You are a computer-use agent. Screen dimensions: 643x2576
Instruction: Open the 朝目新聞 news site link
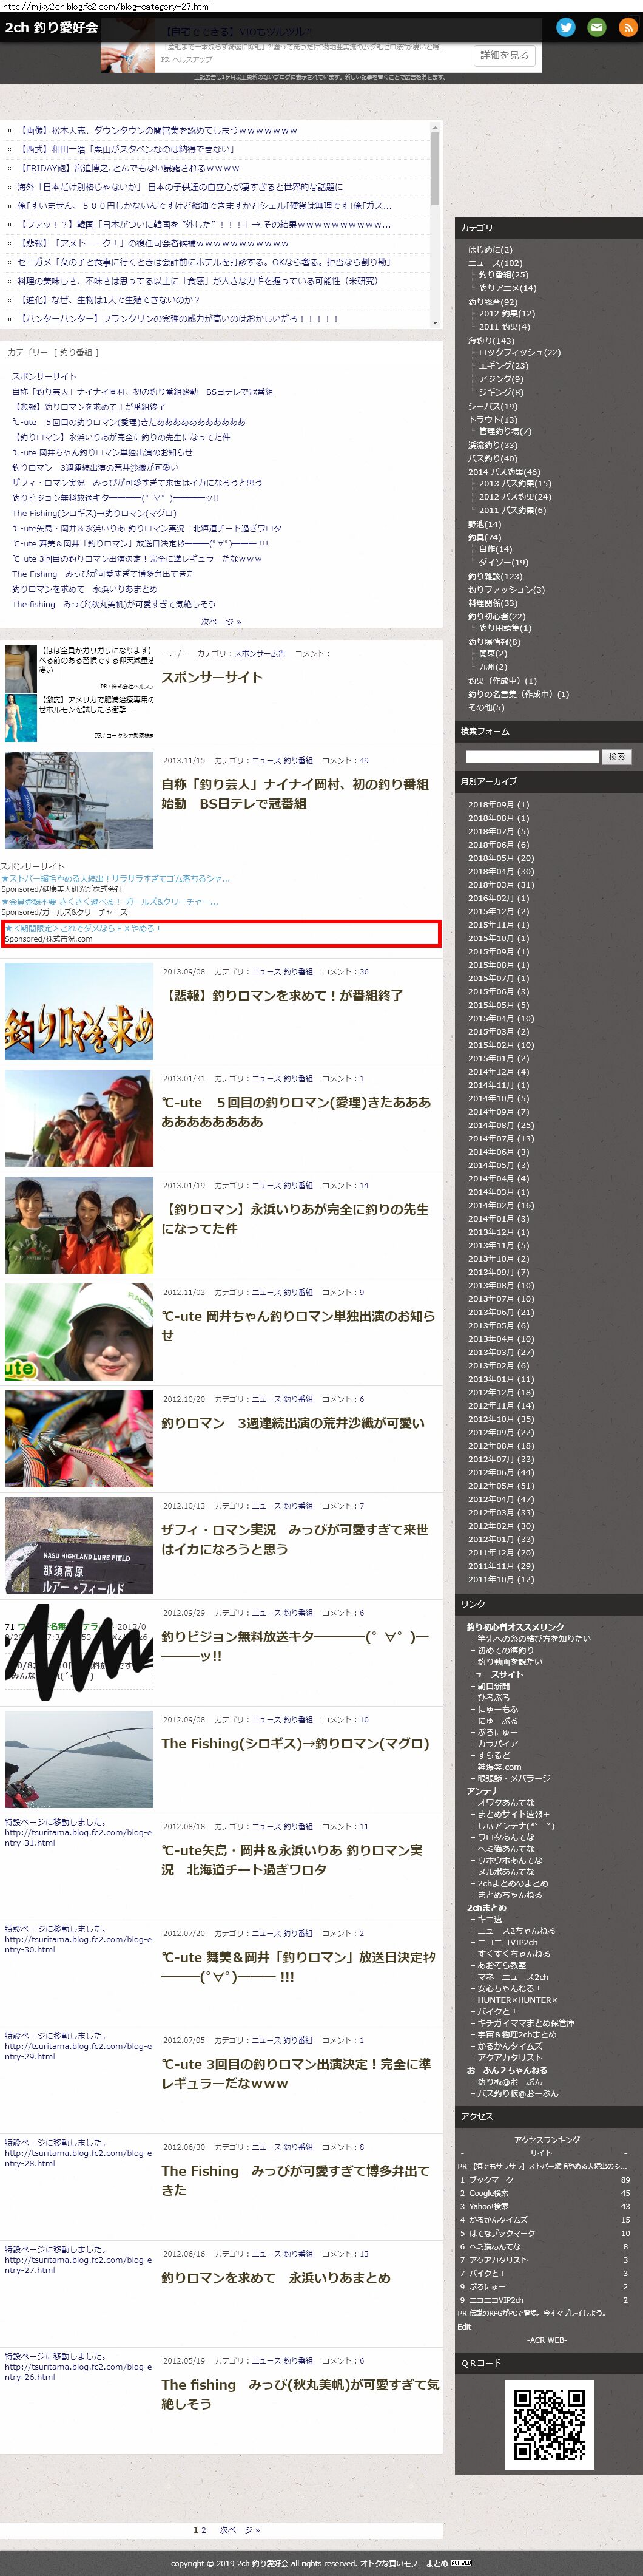point(493,1686)
